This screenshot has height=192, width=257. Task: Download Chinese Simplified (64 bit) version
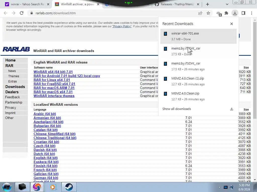tap(54, 134)
